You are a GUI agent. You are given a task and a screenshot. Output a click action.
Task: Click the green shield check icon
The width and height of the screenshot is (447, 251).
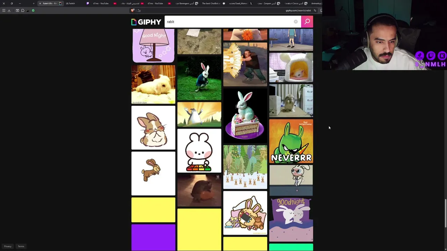pos(33,10)
